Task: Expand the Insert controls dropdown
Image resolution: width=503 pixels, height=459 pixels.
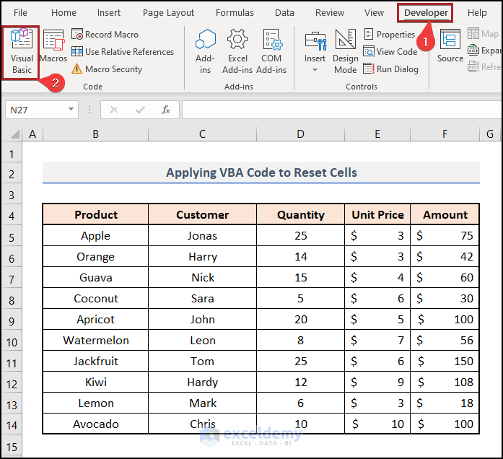Action: (315, 70)
